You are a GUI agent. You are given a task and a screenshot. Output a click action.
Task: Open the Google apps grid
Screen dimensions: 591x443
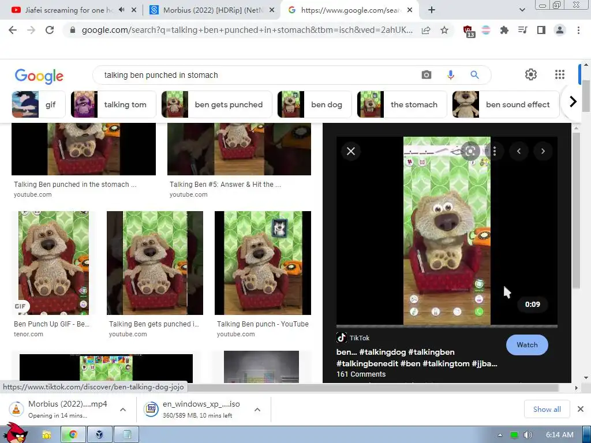click(x=560, y=74)
